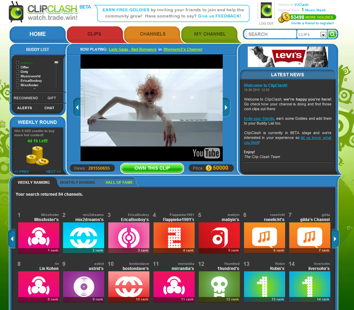Viewport: 354px width, 310px height.
Task: Switch to WEEKLY RANKING tab
Action: coord(34,182)
